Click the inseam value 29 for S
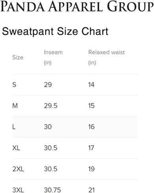 [x=48, y=85]
